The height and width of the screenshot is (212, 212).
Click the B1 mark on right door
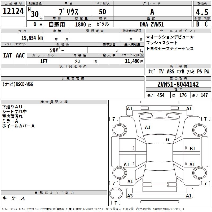click(x=192, y=148)
